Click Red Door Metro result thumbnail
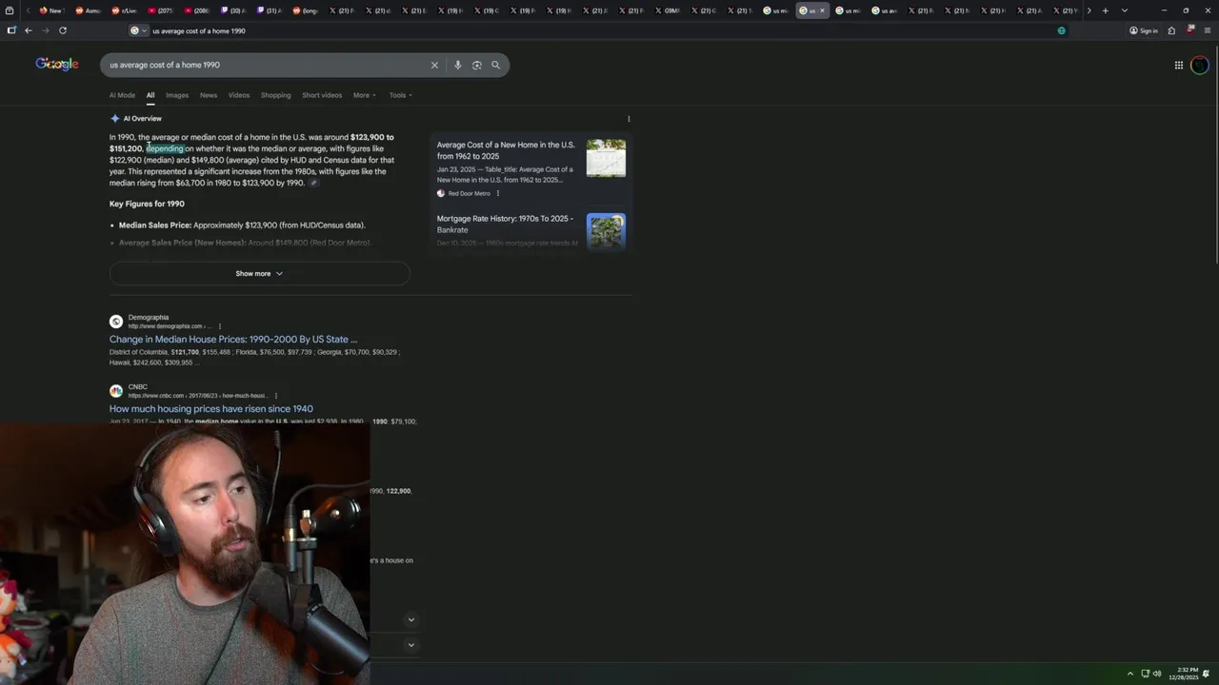The image size is (1219, 685). point(606,158)
